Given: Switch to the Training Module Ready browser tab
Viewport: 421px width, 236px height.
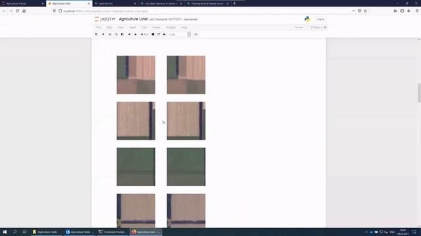Looking at the screenshot, I should click(208, 3).
